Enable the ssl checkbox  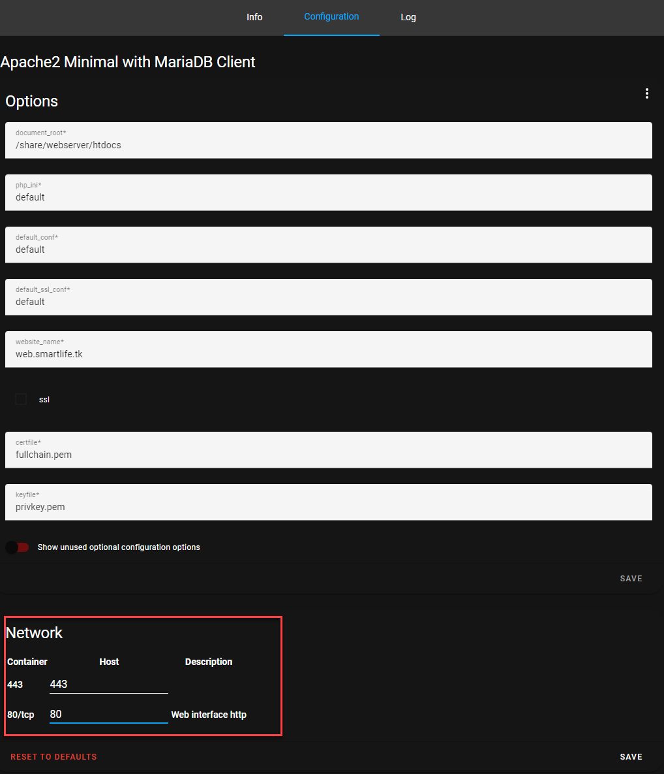tap(20, 398)
